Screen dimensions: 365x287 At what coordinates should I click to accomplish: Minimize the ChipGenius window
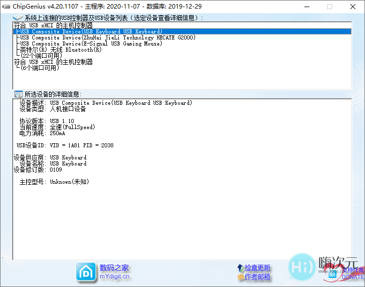pyautogui.click(x=307, y=7)
